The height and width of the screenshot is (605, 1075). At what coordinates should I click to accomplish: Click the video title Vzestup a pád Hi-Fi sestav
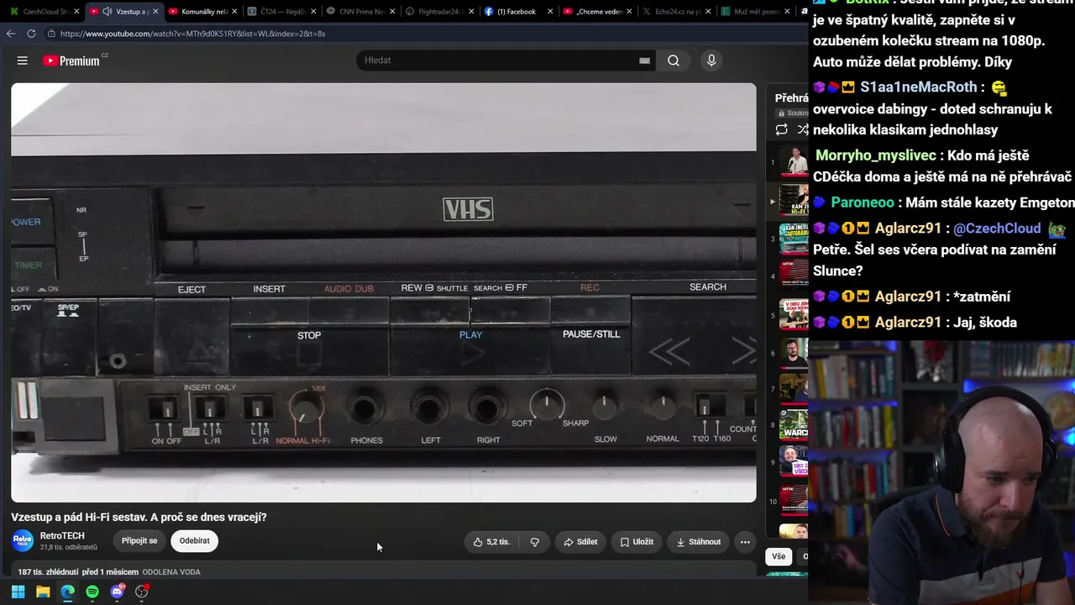[139, 518]
